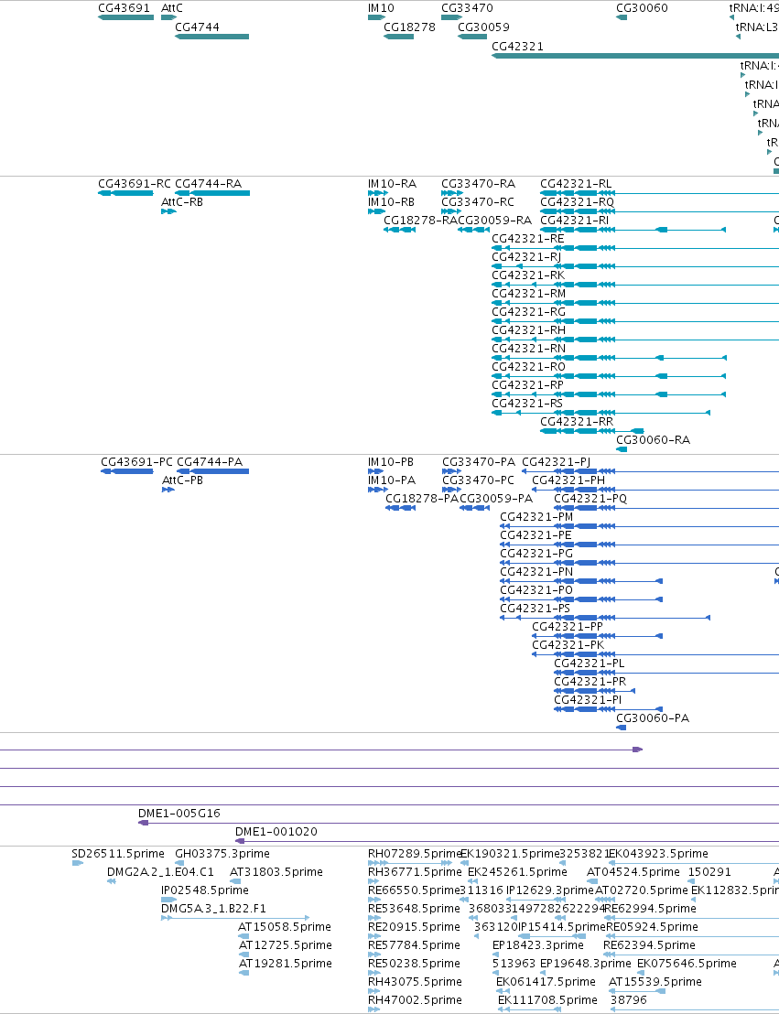Click the EK075646.5prime EST label
This screenshot has width=779, height=1014.
tap(687, 964)
